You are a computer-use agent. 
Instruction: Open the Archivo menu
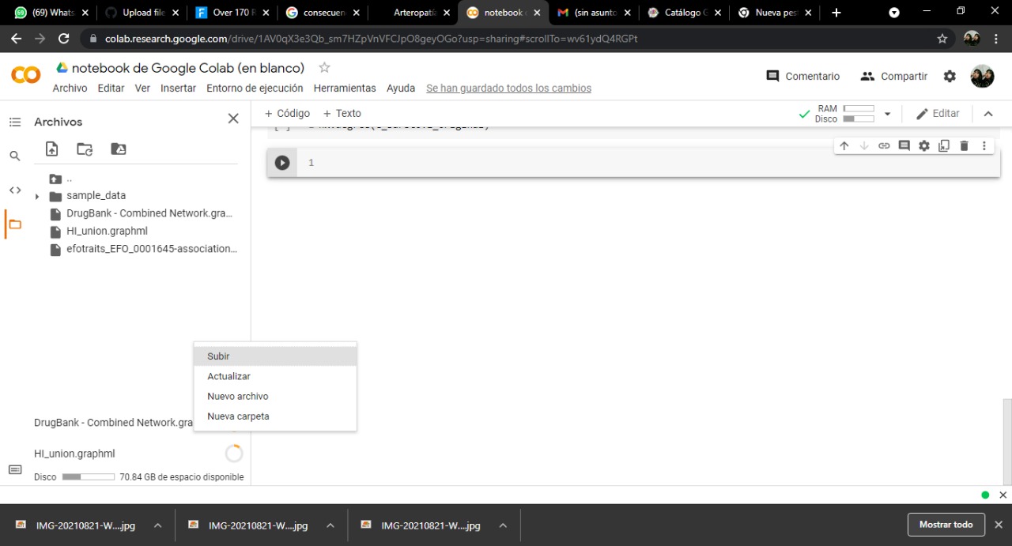point(70,88)
